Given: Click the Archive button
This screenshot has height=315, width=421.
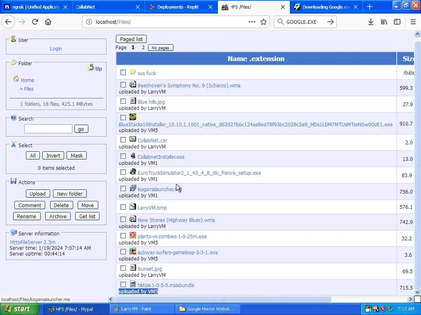Looking at the screenshot, I should (58, 216).
